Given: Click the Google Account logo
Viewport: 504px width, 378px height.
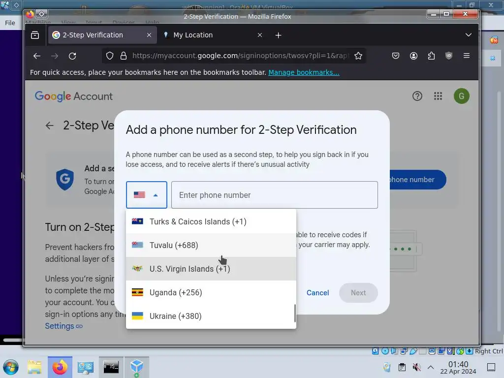Looking at the screenshot, I should (x=74, y=96).
